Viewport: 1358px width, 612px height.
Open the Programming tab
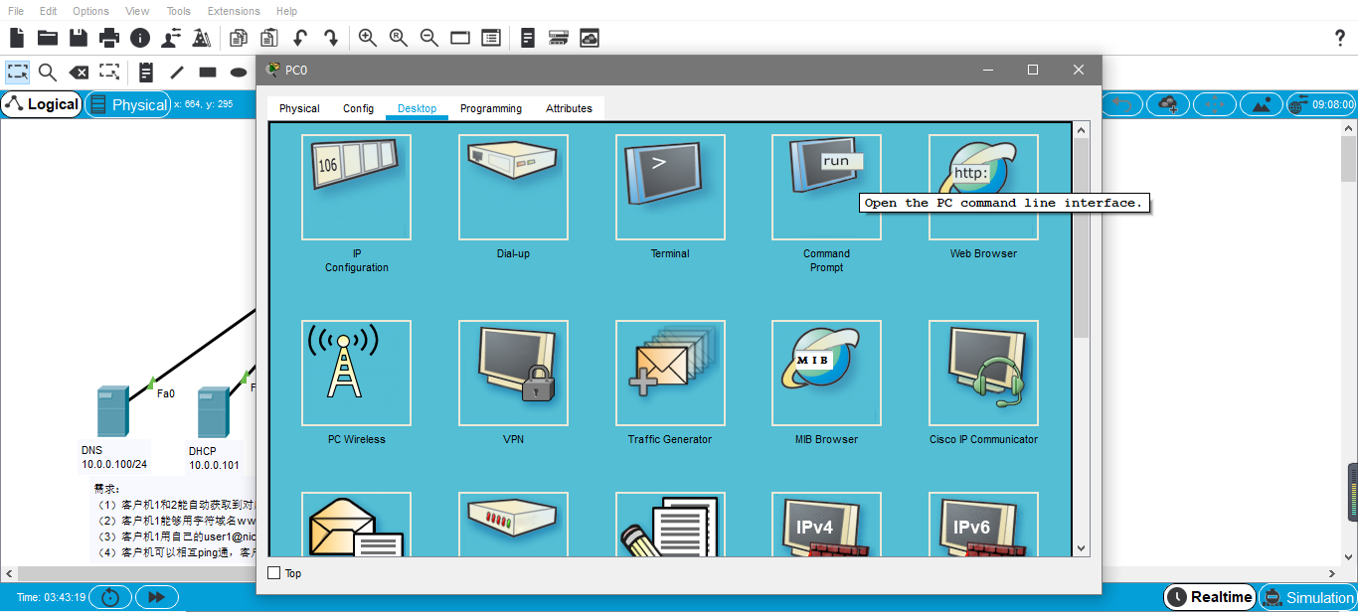(x=491, y=108)
